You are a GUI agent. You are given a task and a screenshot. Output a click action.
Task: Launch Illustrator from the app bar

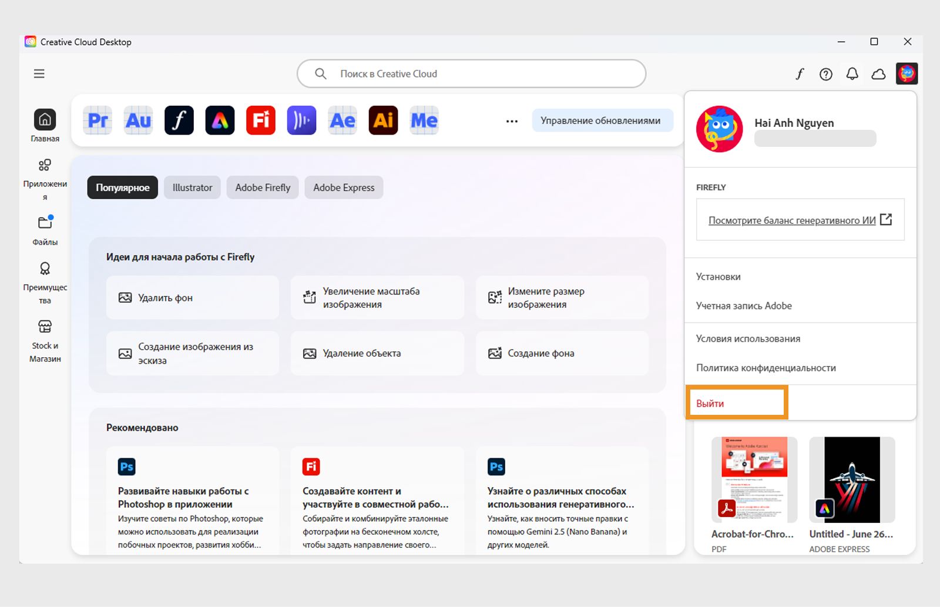coord(384,120)
